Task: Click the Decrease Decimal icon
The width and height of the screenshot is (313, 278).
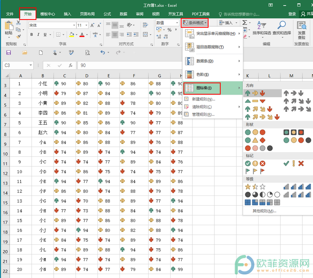Action: (x=165, y=36)
